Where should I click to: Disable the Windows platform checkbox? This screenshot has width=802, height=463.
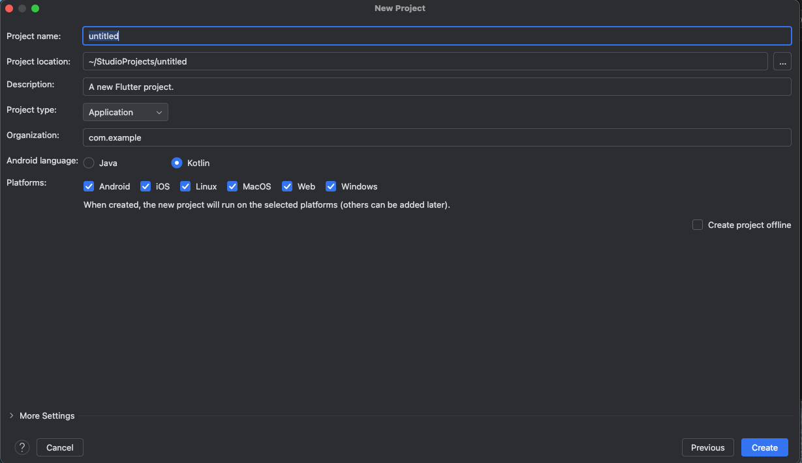(331, 186)
